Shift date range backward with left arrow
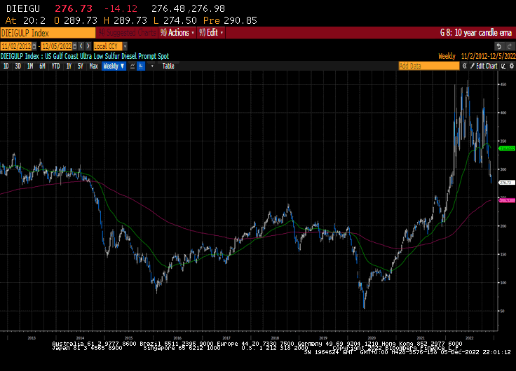This screenshot has height=371, width=516. point(81,46)
